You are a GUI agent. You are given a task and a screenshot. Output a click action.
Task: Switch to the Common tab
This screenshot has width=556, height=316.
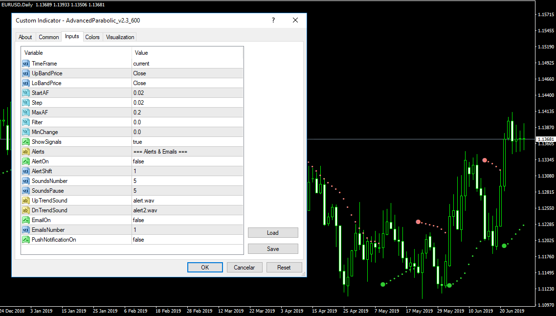(x=48, y=37)
